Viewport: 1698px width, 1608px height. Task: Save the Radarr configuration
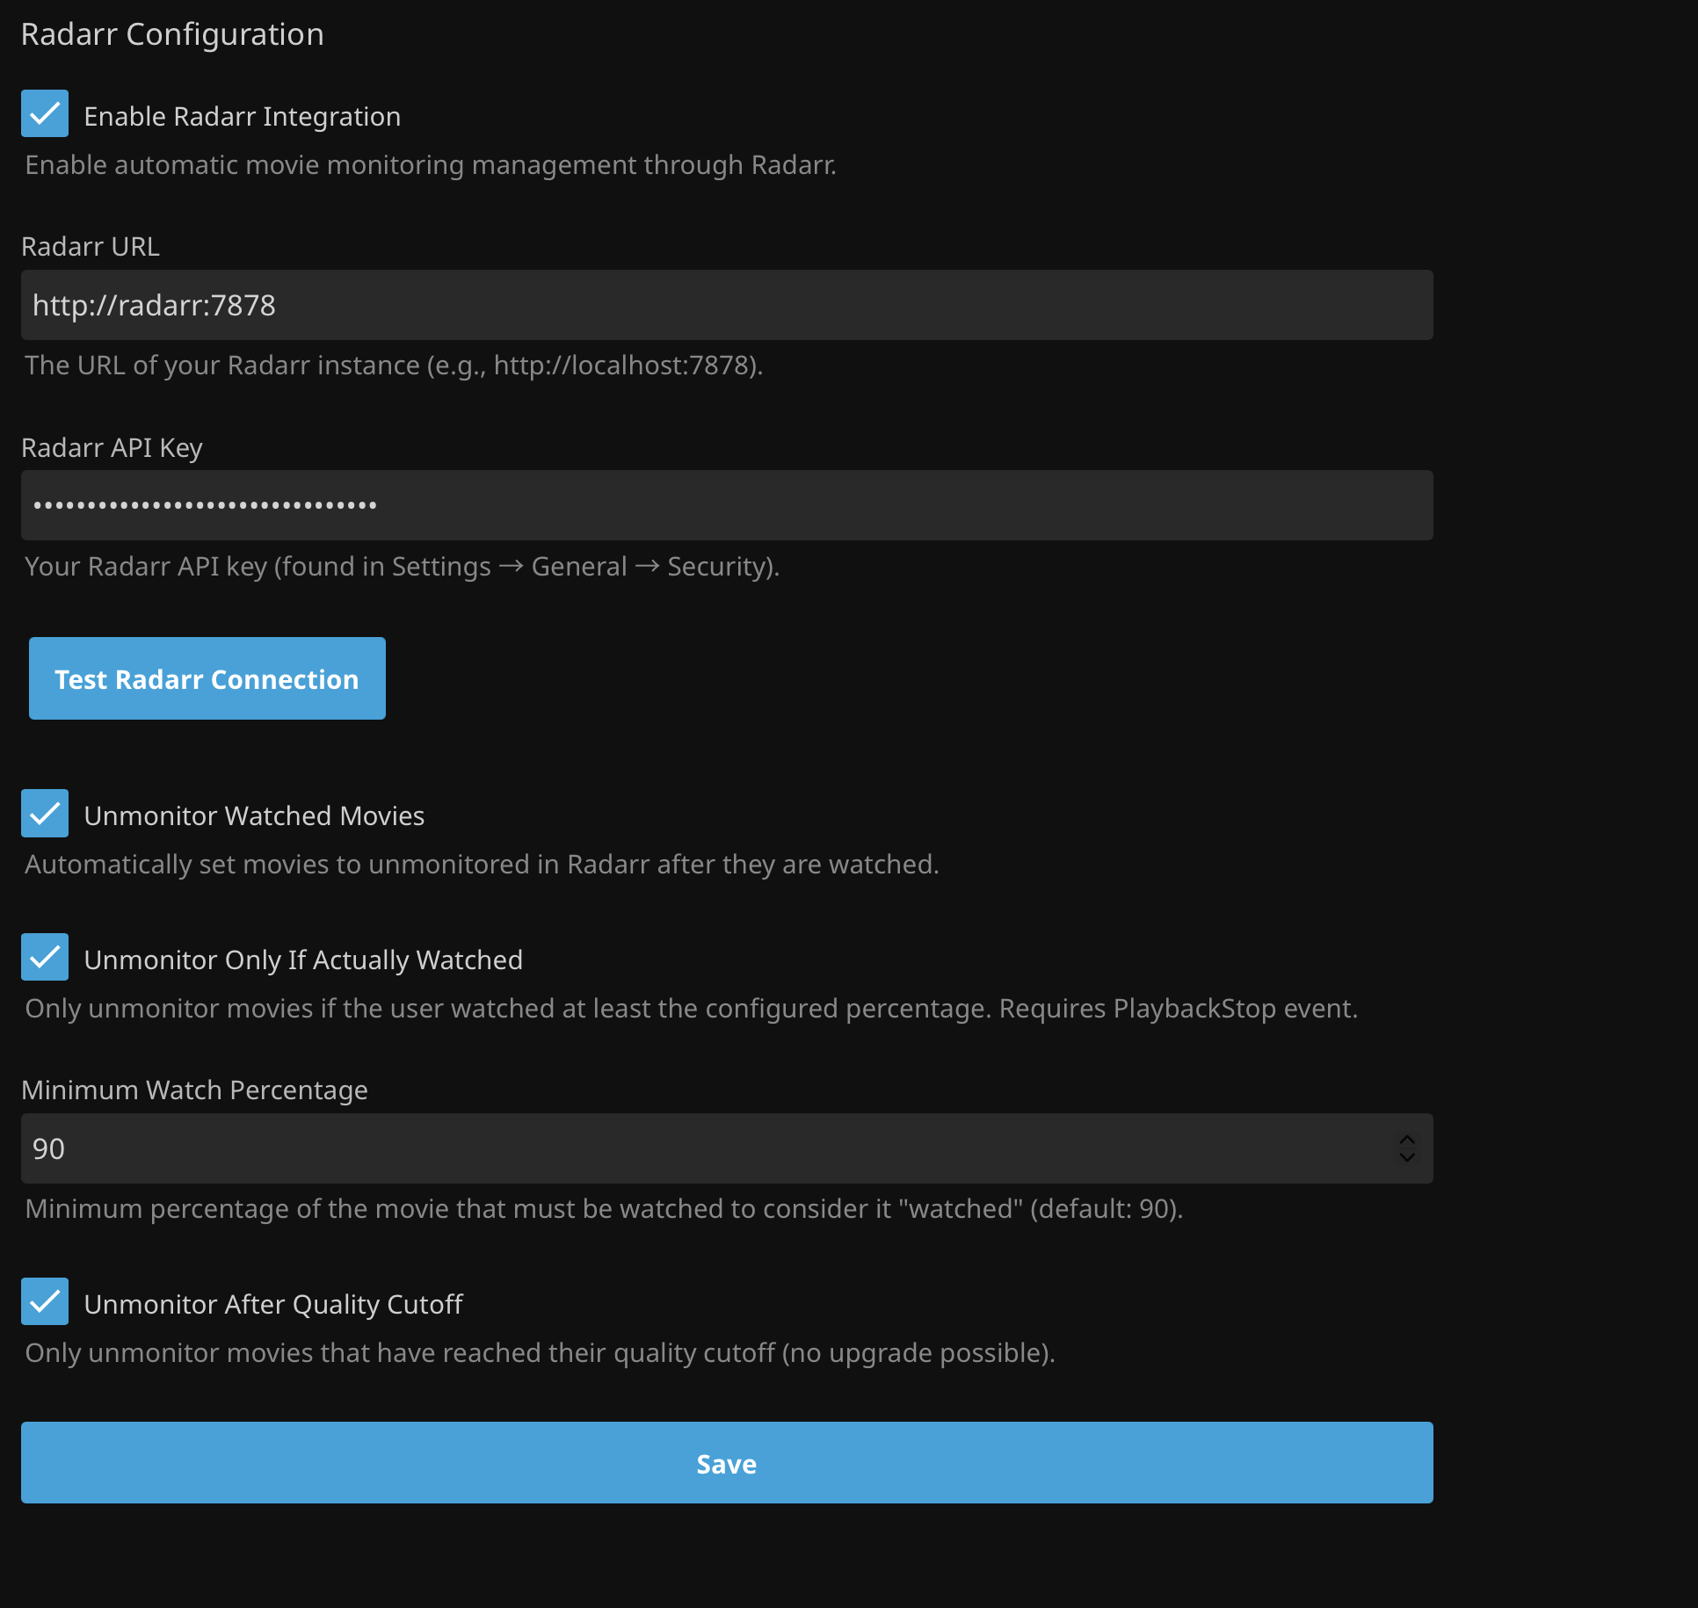pos(726,1462)
